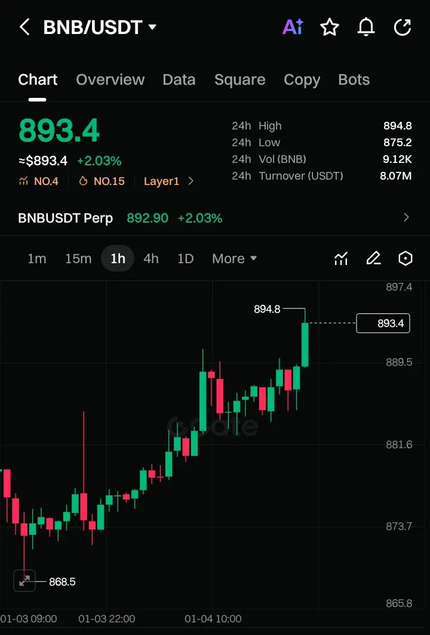
Task: Tap the 24h Low value 875.2
Action: pos(398,143)
